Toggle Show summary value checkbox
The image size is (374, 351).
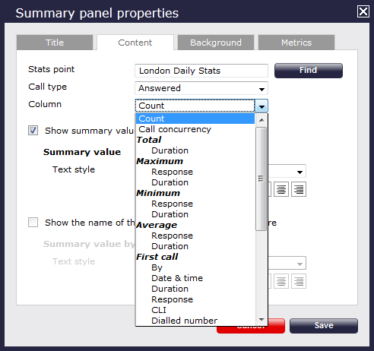33,131
